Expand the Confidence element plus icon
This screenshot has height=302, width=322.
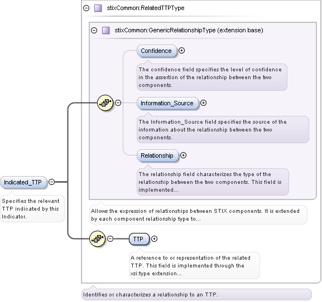pyautogui.click(x=181, y=51)
